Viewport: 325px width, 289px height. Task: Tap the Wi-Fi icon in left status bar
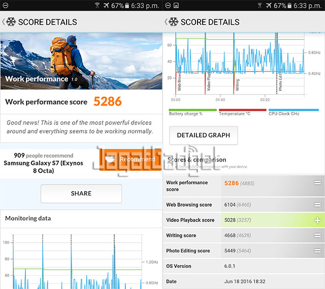point(96,6)
